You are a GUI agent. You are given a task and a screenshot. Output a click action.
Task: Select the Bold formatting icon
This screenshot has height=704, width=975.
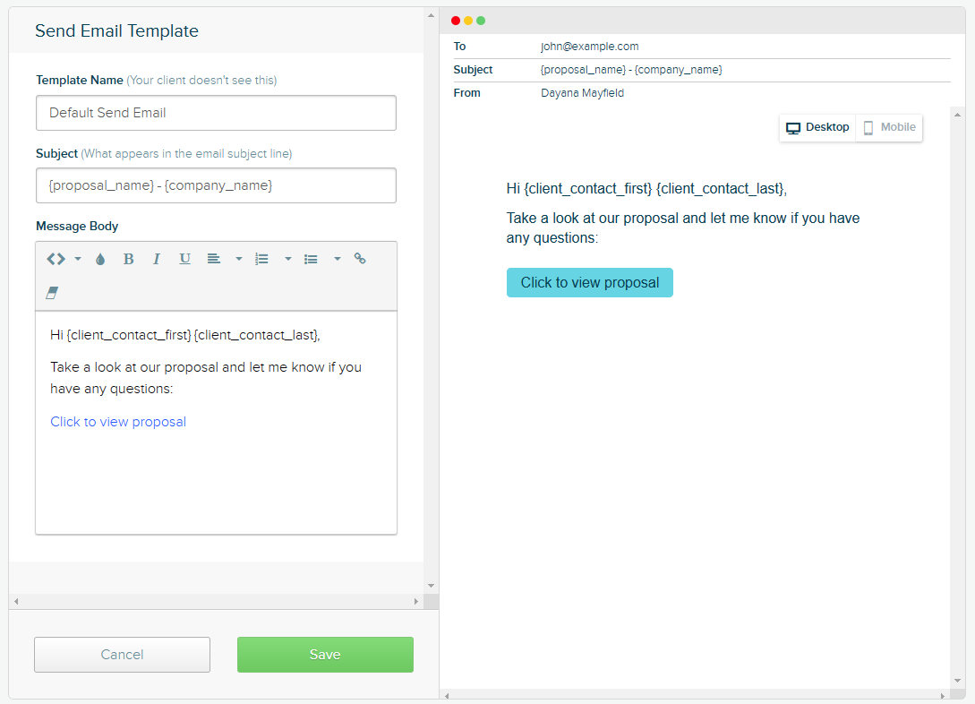click(128, 258)
